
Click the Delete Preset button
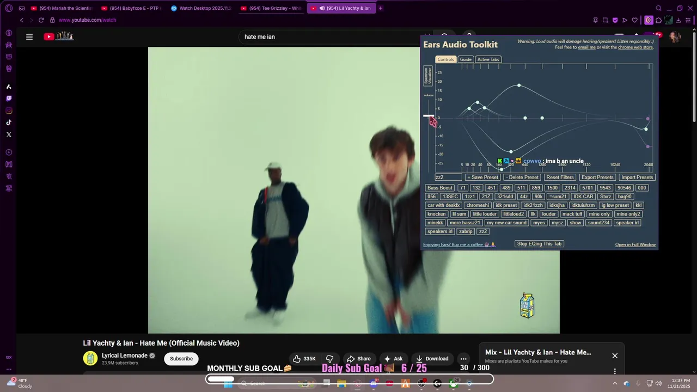[x=522, y=177]
